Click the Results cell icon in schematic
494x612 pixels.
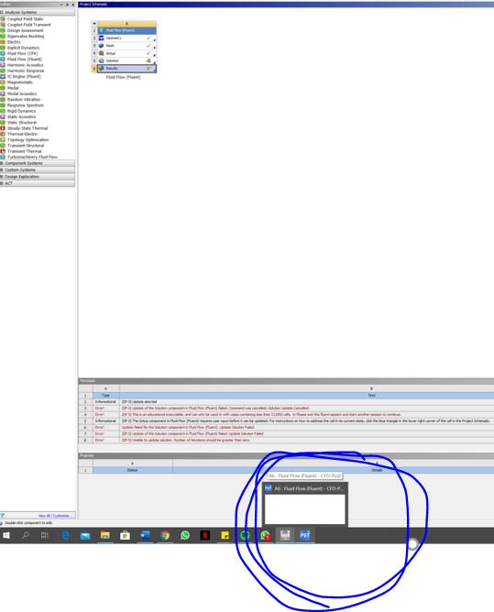click(101, 69)
